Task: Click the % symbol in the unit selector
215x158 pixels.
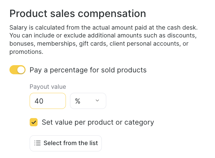Action: point(78,101)
